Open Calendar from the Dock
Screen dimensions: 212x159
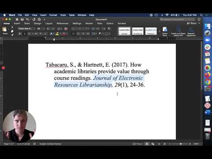click(x=208, y=54)
